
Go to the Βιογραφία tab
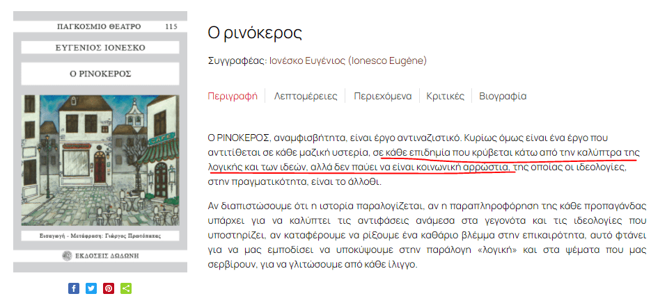pos(503,96)
